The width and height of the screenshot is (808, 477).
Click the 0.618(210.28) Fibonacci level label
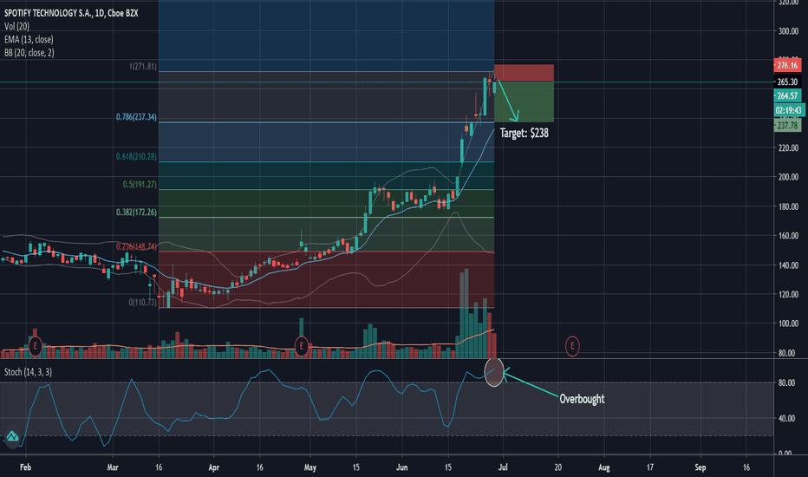136,156
